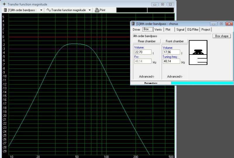
Task: Open the Vents tab
Action: pos(158,29)
